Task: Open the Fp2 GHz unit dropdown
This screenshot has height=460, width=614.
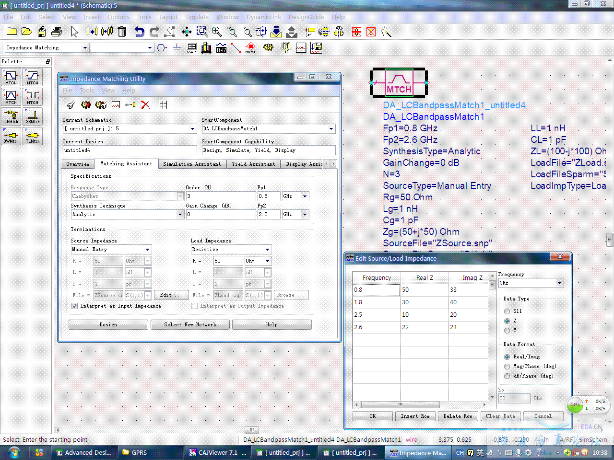Action: 305,215
